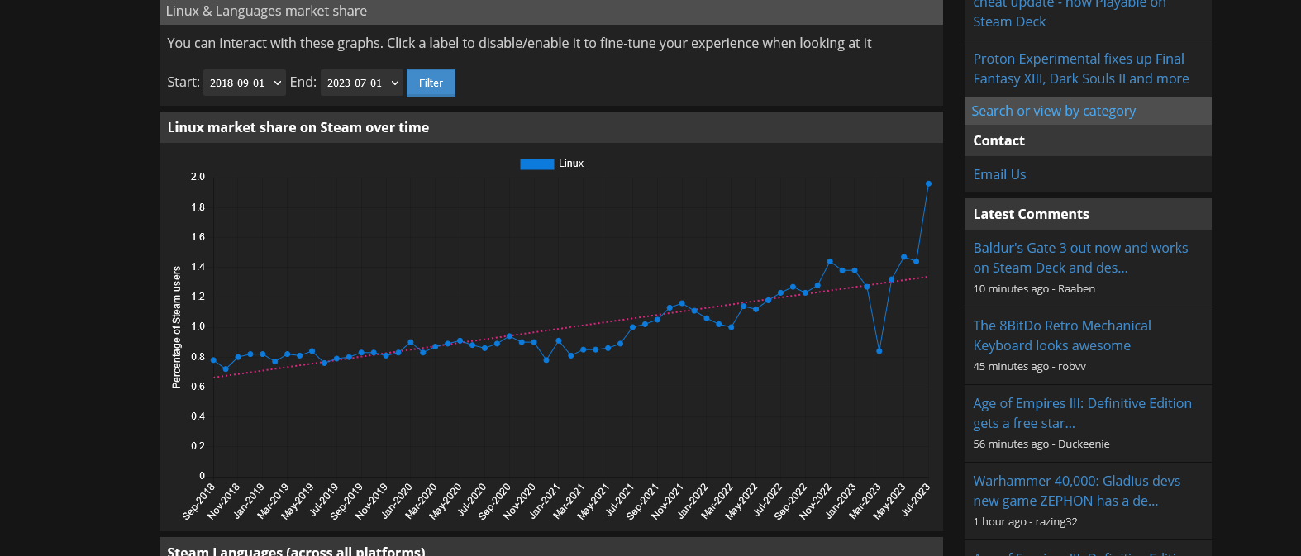Click the blue Filter button

(x=431, y=83)
